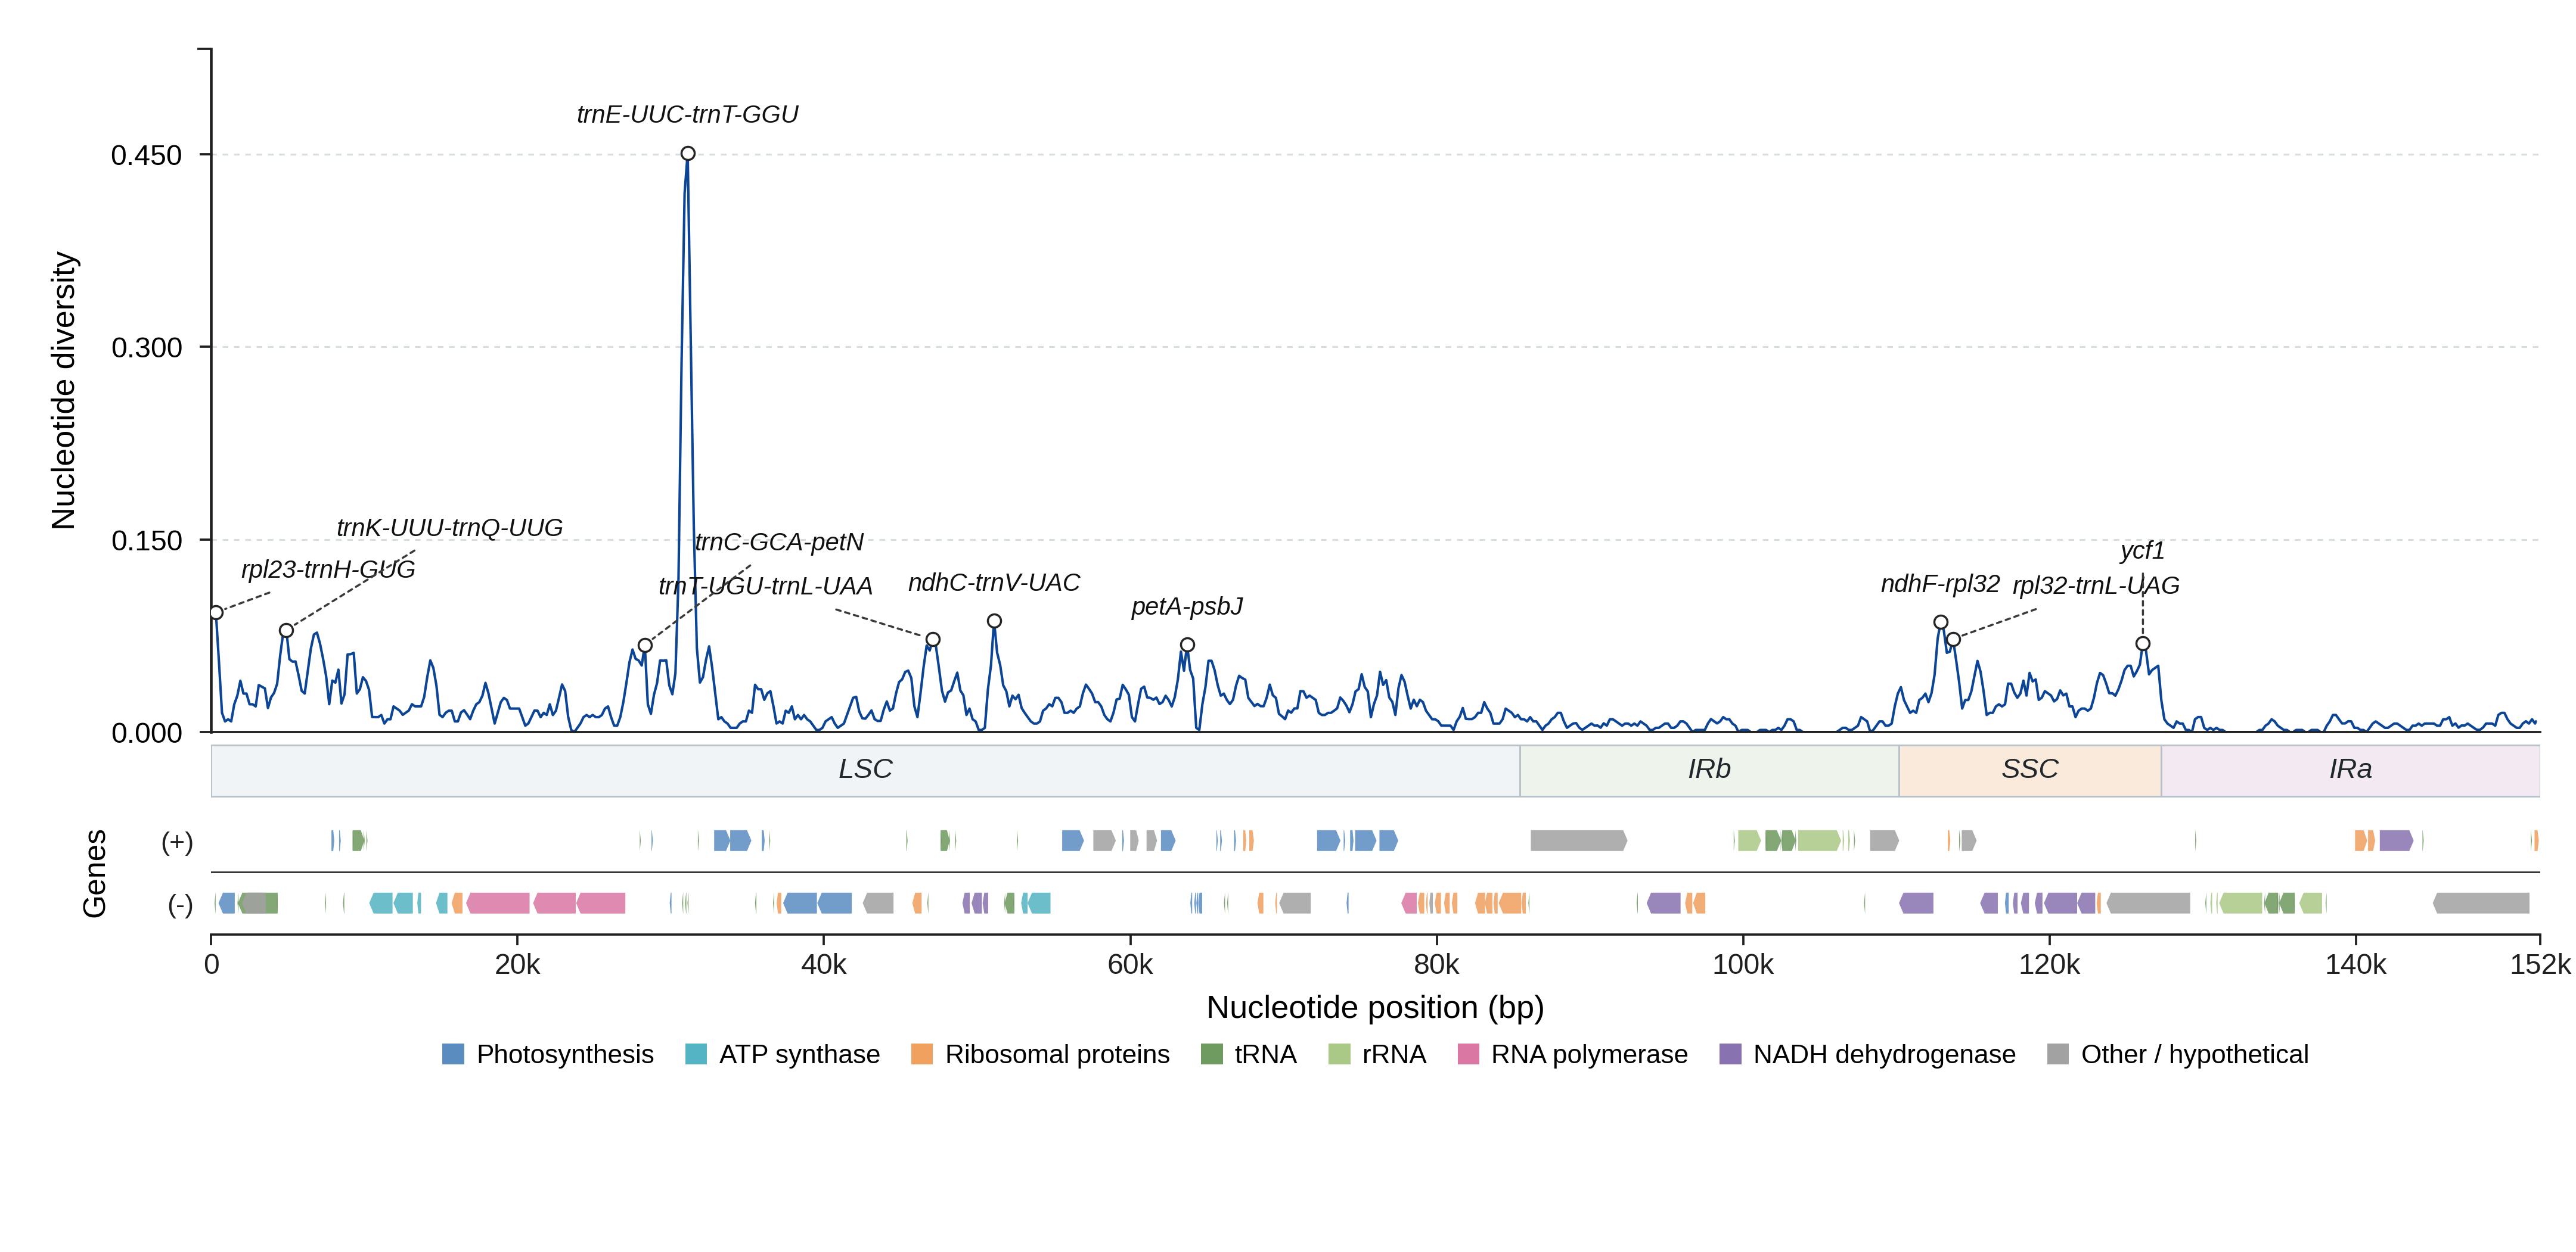Select the ndhF-rpl32 peak marker circle
This screenshot has width=2576, height=1252.
[x=1941, y=621]
